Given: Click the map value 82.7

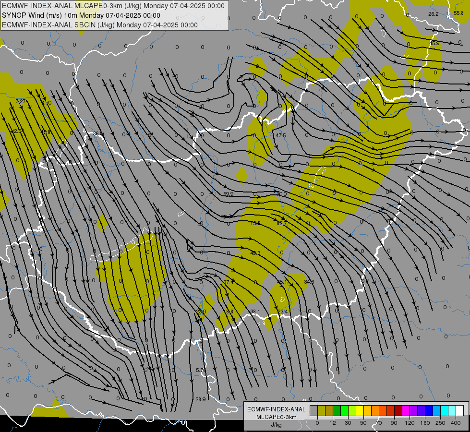Looking at the screenshot, I should tap(282, 223).
